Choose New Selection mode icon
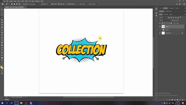 12,4
